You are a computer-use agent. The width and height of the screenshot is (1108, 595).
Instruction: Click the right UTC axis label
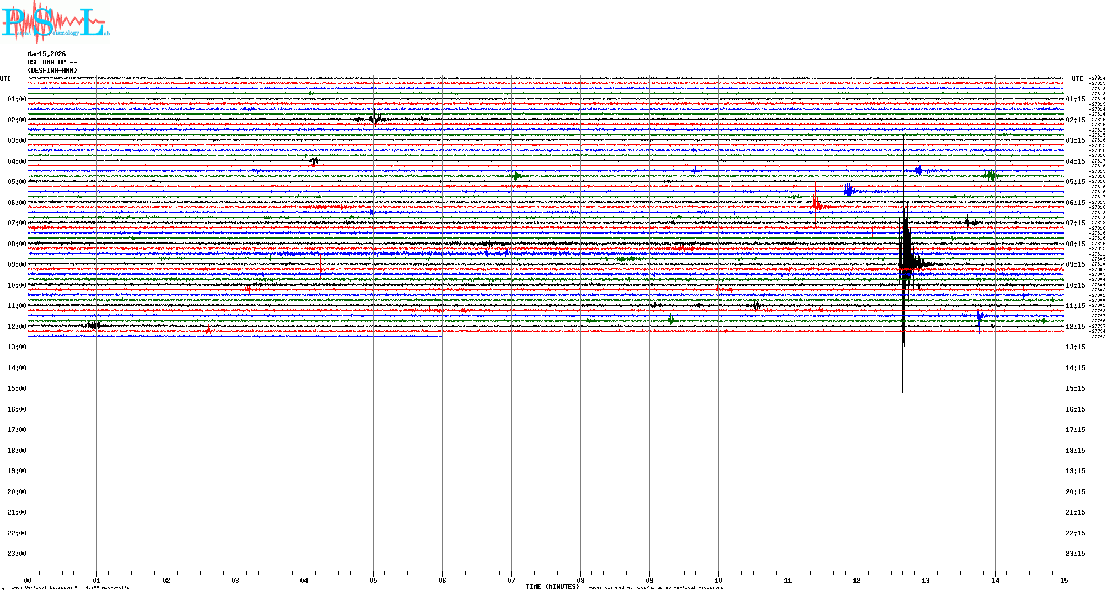click(1077, 79)
